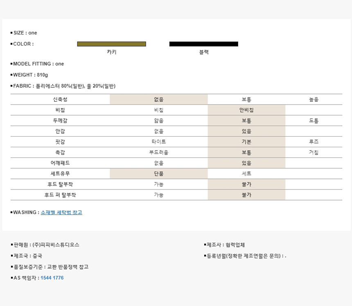Screen dimensions: 352x306
Task: Click the 카키 color label
Action: tap(111, 52)
